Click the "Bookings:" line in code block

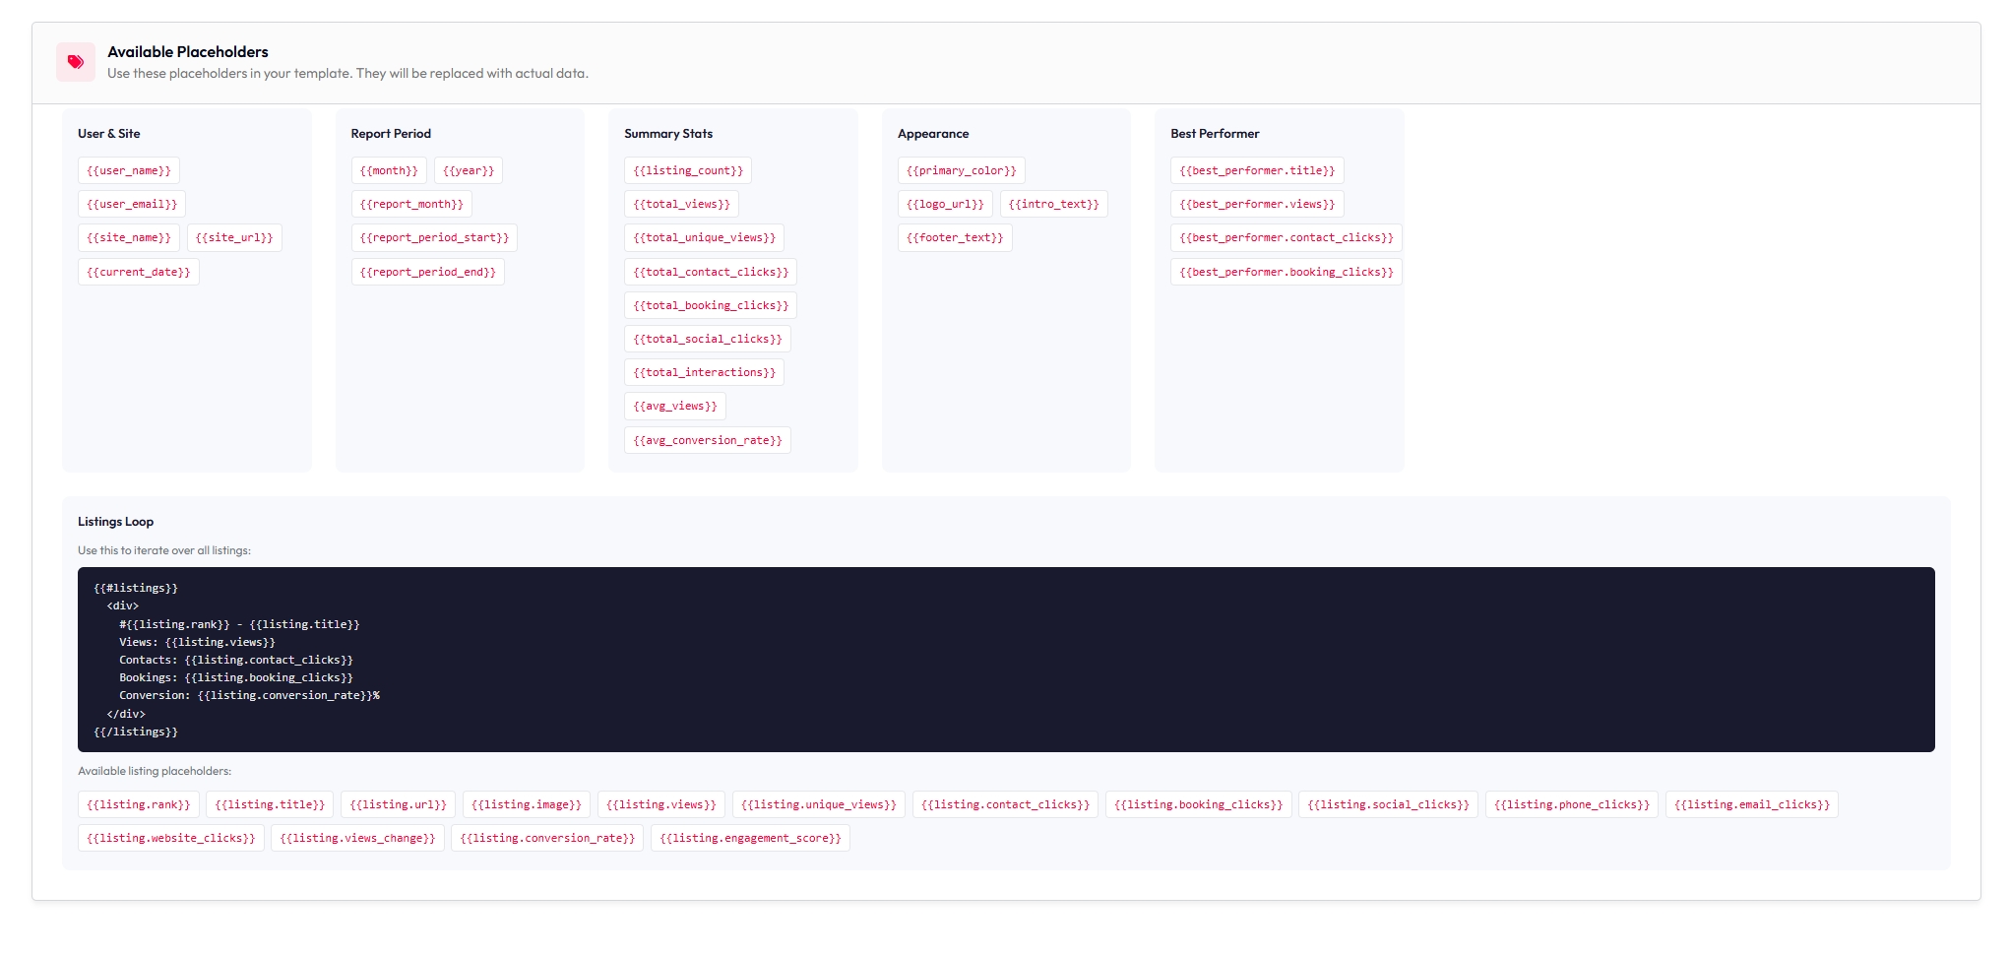coord(236,677)
